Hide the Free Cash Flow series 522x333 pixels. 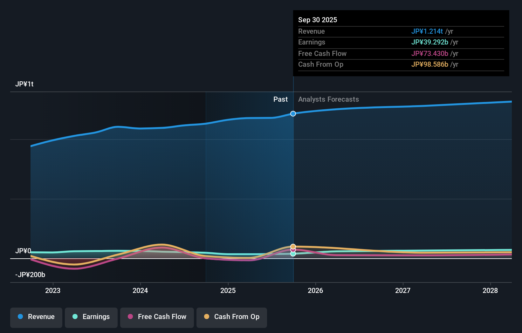pyautogui.click(x=157, y=317)
